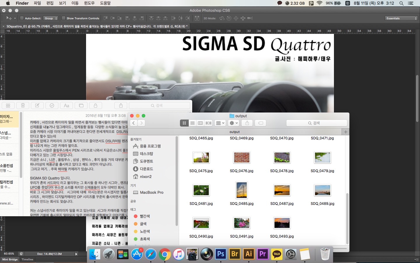Image resolution: width=420 pixels, height=263 pixels.
Task: Add a new Finder tab with plus button
Action: (346, 132)
